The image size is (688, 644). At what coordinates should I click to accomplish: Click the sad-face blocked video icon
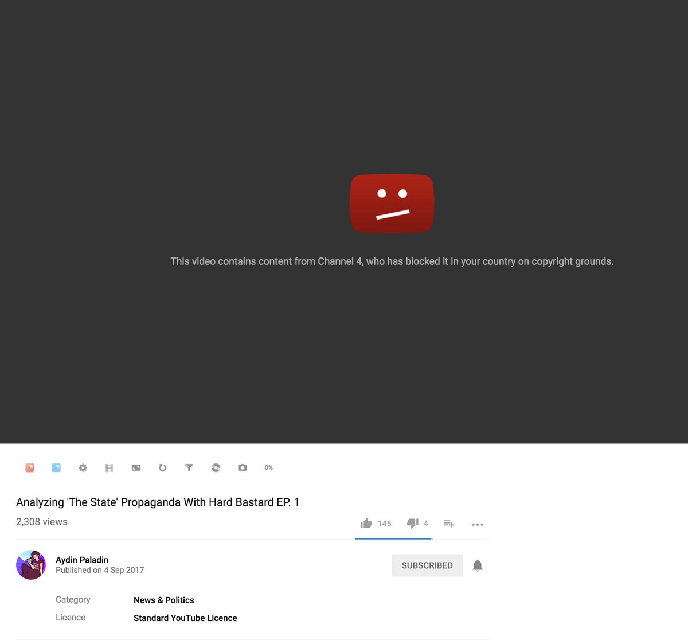pyautogui.click(x=392, y=204)
